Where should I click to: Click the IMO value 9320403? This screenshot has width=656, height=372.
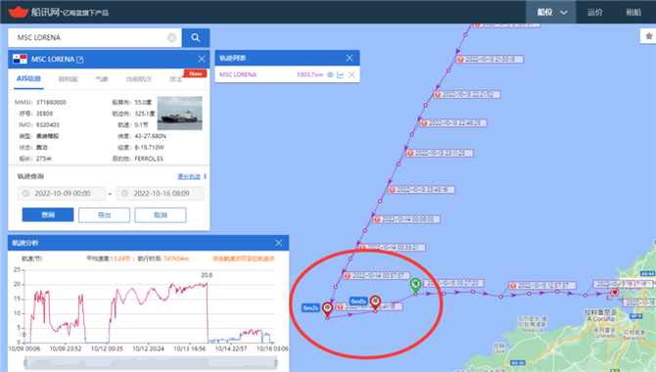48,124
